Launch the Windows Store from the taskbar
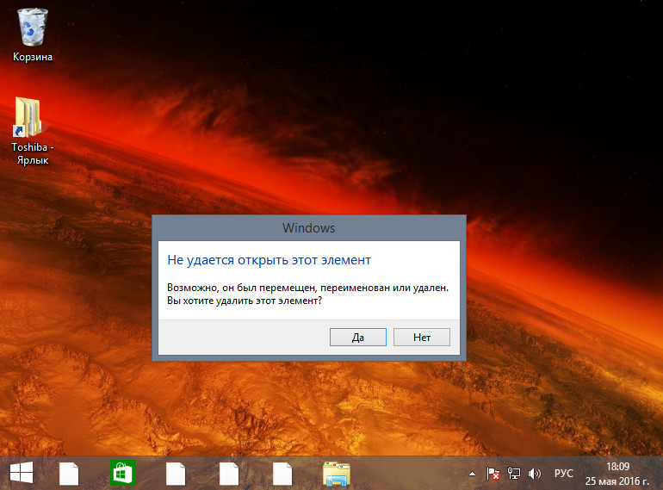 122,473
